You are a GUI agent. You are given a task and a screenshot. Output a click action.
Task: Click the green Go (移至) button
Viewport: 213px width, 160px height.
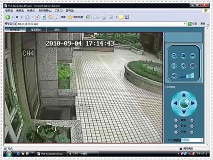pos(193,23)
